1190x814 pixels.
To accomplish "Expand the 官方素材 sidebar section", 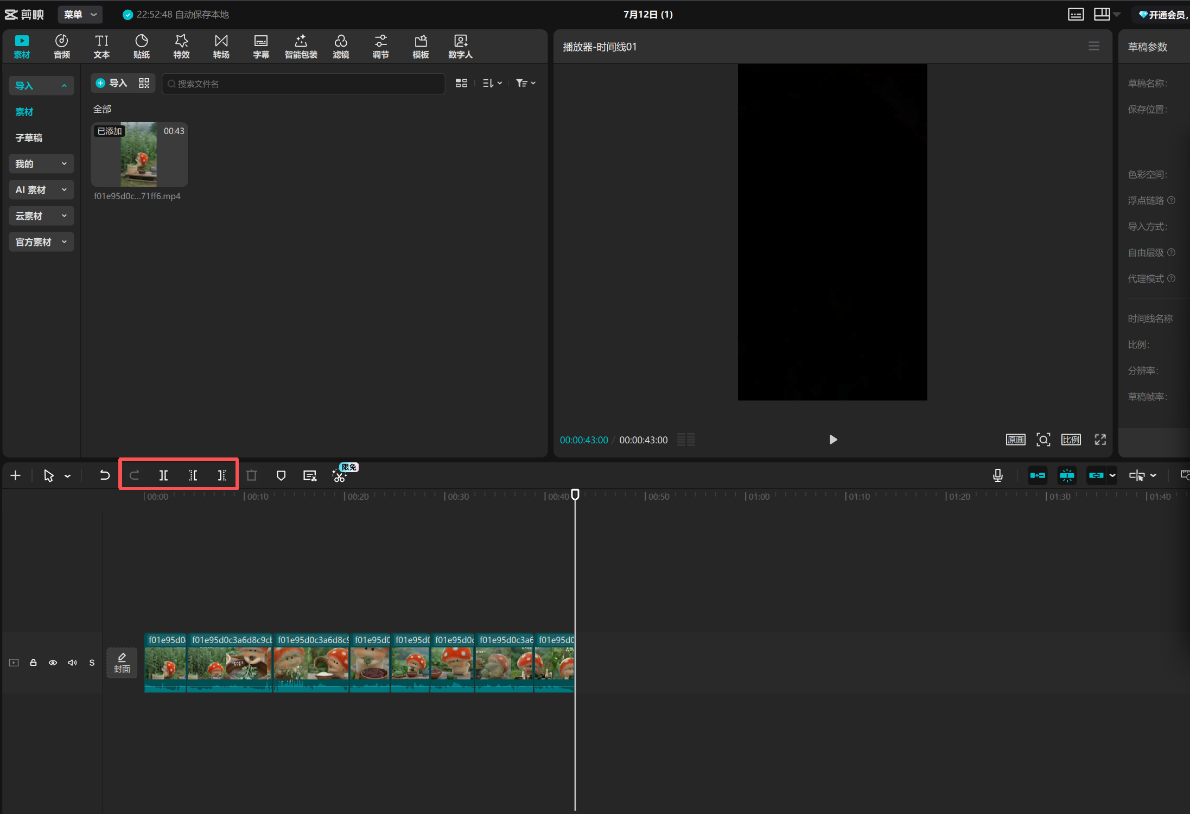I will 41,242.
